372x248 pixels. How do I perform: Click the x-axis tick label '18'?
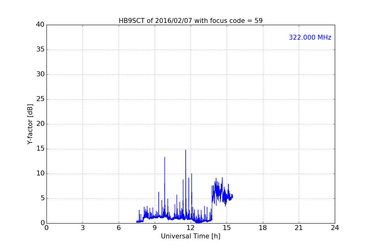coord(263,228)
